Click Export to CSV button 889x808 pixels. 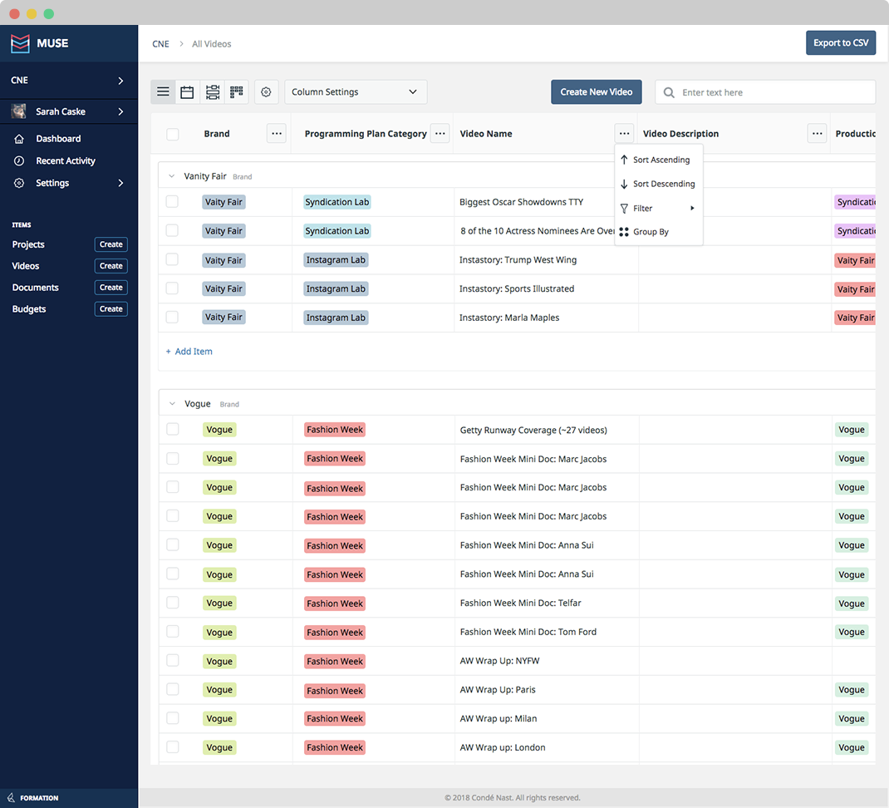click(841, 42)
